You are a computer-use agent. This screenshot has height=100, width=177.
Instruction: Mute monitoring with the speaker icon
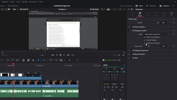coord(104,60)
